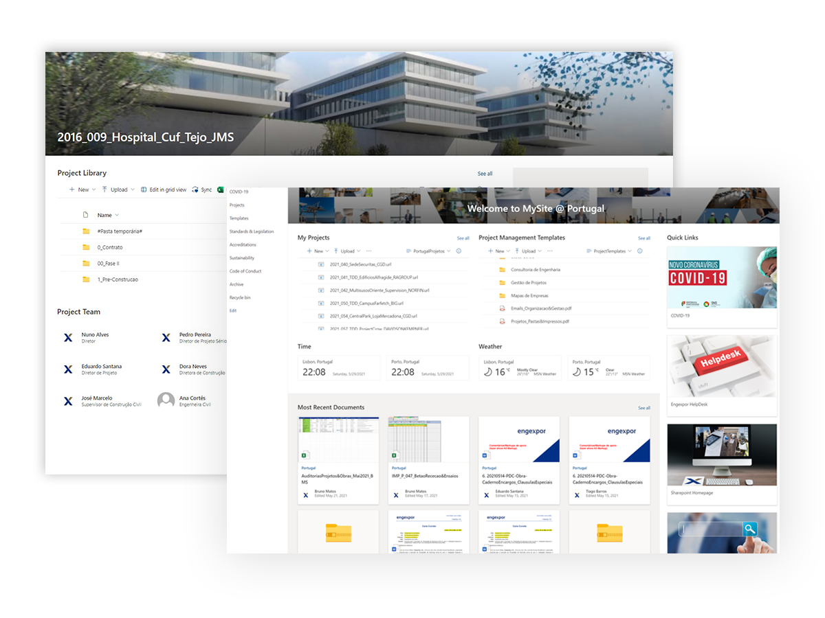Open the 00_Fase II folder icon
The height and width of the screenshot is (618, 825).
point(86,263)
